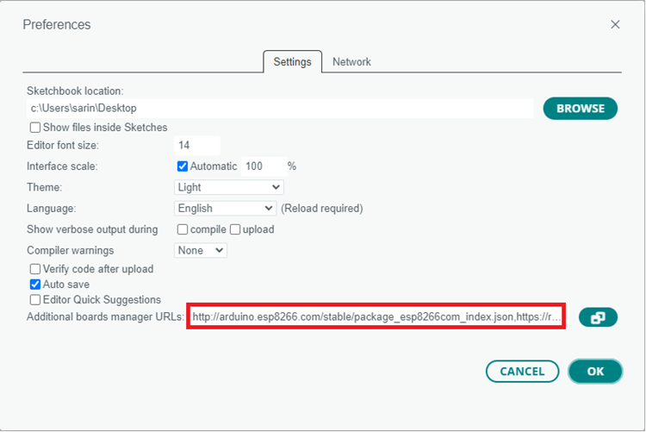The image size is (646, 432).
Task: Open the additional boards URLs editor icon
Action: tap(598, 317)
